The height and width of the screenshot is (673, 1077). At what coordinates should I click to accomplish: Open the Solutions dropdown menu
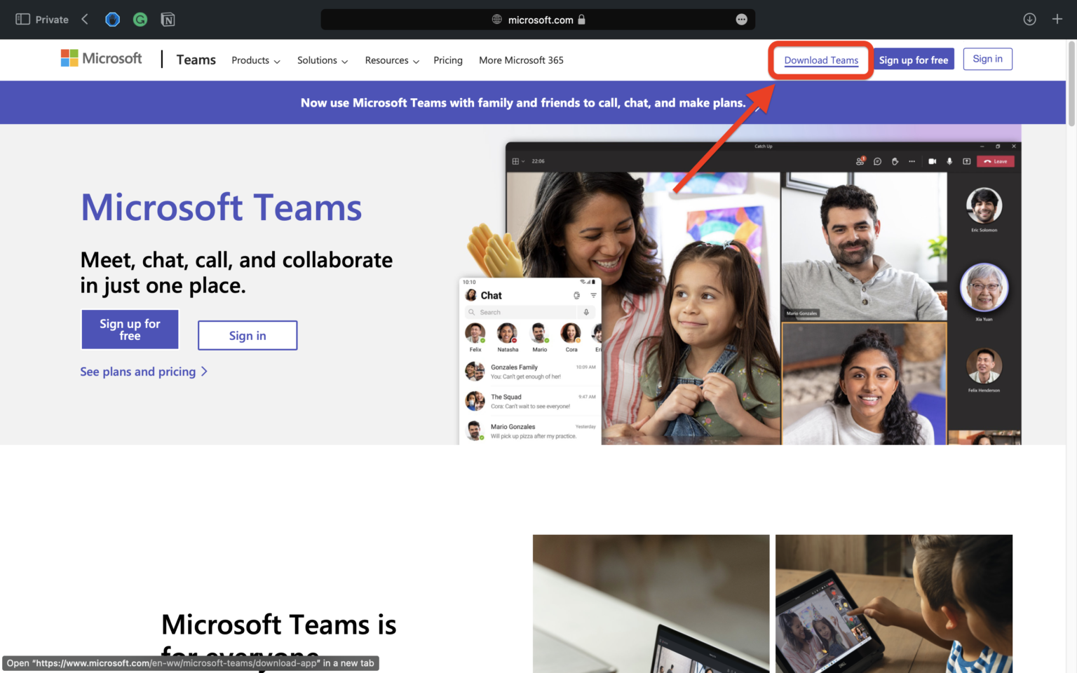point(322,60)
